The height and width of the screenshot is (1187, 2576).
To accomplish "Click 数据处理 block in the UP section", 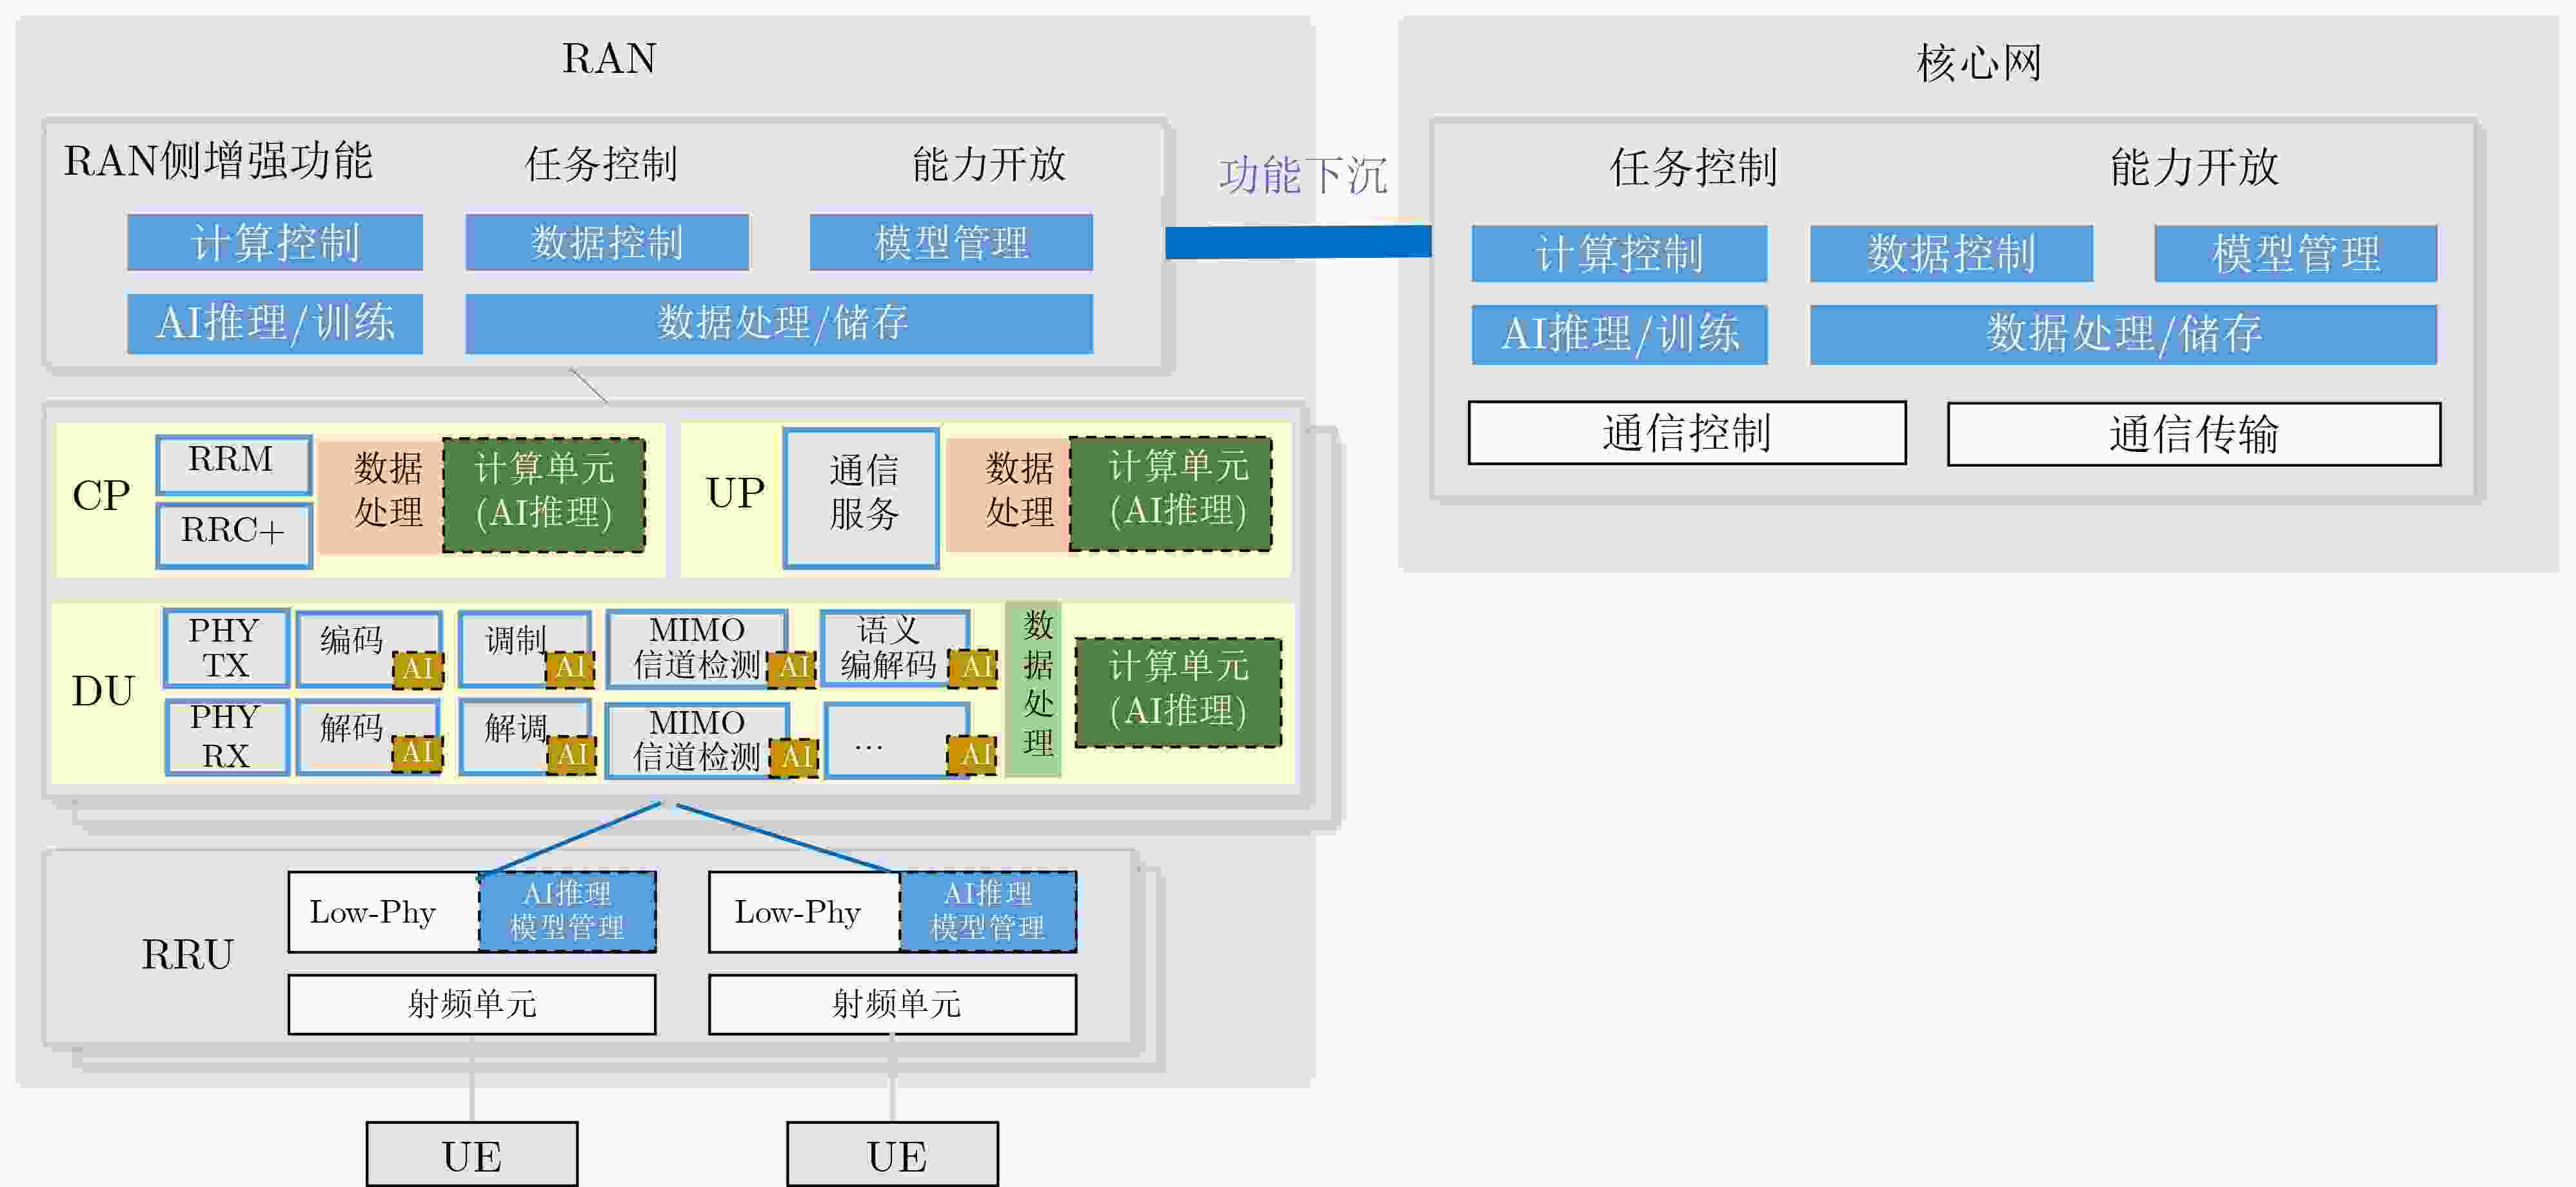I will click(x=1008, y=495).
